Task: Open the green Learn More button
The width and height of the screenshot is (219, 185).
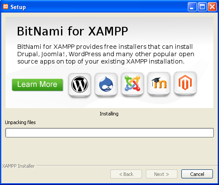Action: [x=37, y=85]
